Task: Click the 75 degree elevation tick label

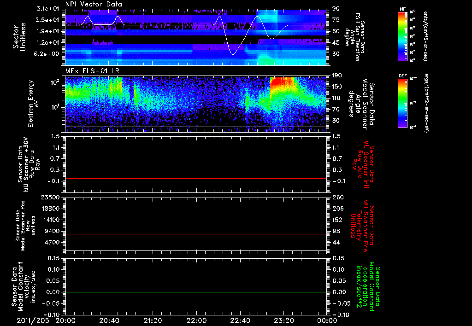Action: (x=336, y=20)
